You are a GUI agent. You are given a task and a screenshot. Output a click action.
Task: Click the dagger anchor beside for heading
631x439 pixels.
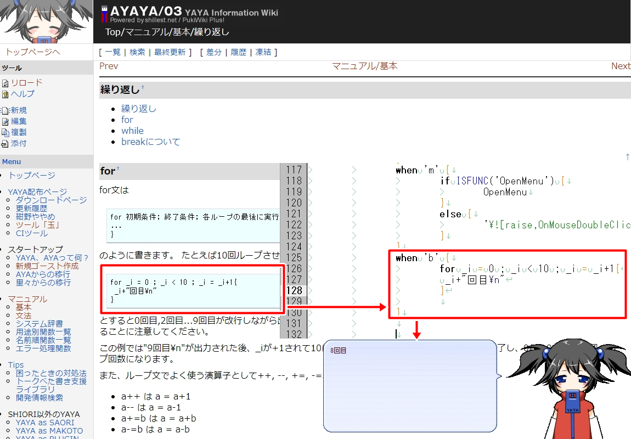pos(118,168)
